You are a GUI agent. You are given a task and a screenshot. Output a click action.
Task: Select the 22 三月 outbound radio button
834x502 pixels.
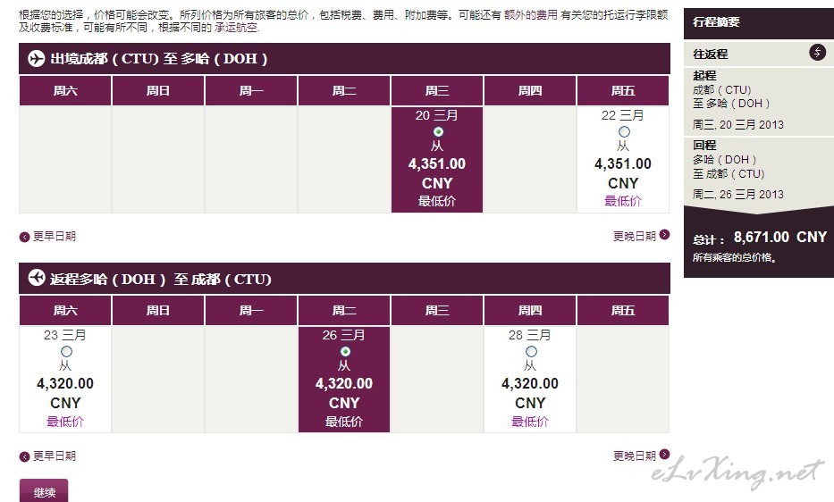(624, 131)
